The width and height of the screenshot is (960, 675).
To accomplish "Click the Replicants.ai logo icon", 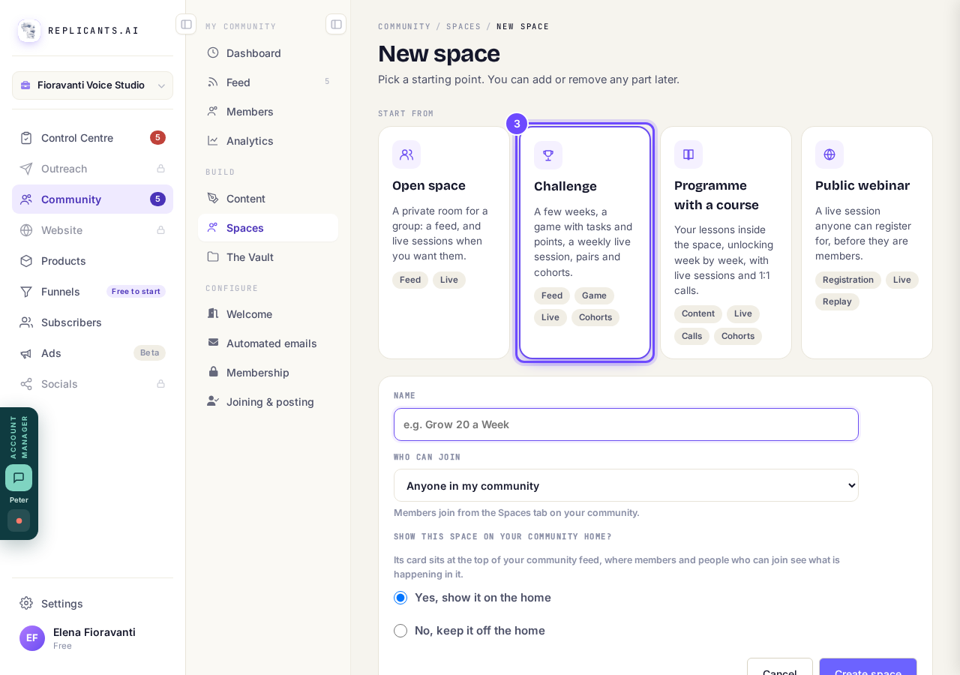I will [29, 31].
